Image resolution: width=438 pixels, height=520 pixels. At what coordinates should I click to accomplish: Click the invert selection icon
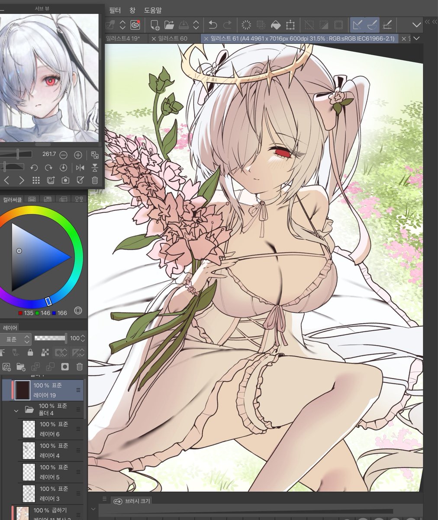click(324, 25)
